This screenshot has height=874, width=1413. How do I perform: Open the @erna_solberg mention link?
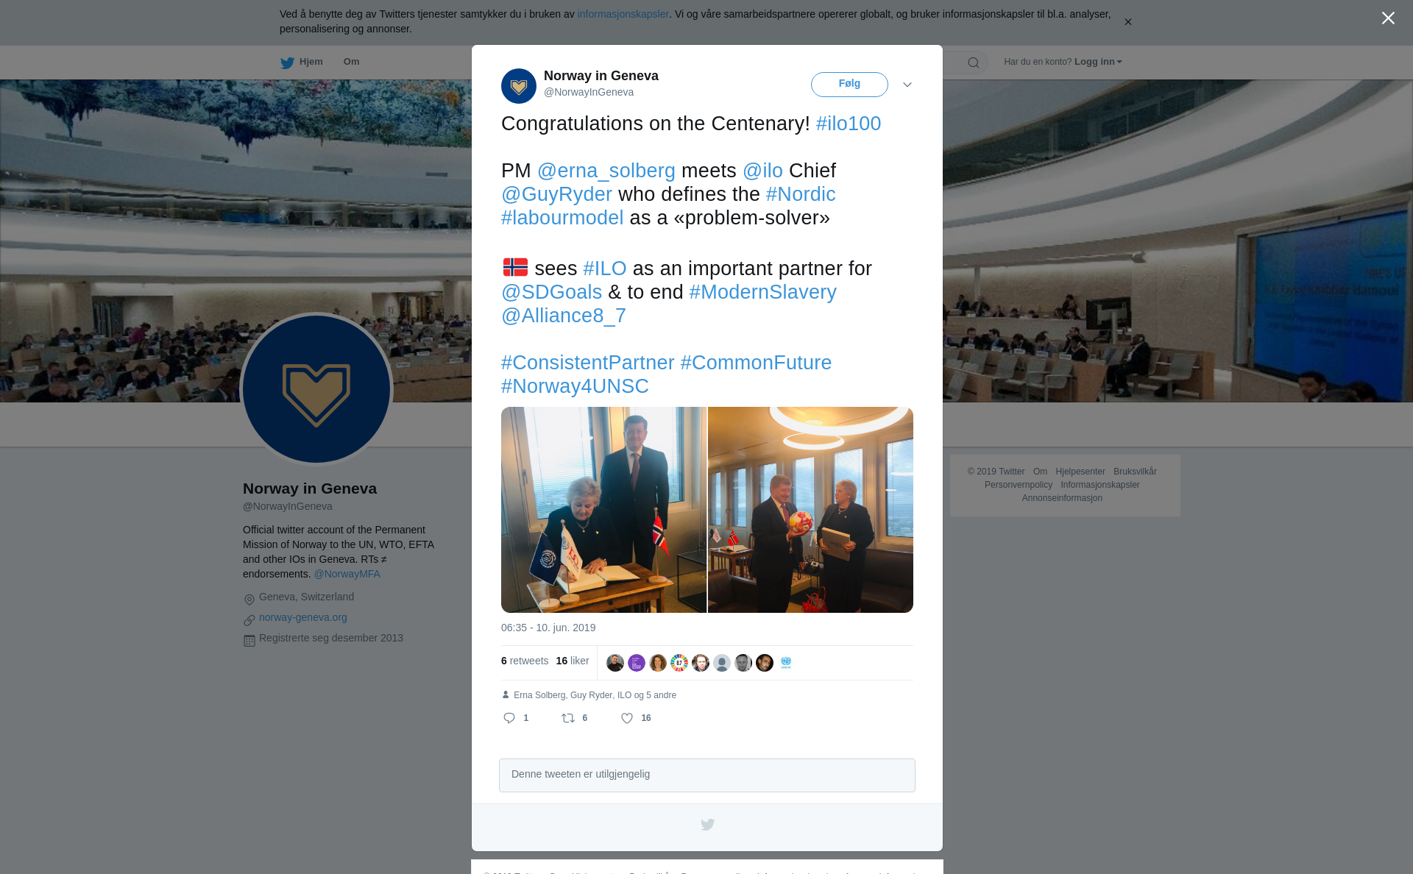[x=606, y=171]
